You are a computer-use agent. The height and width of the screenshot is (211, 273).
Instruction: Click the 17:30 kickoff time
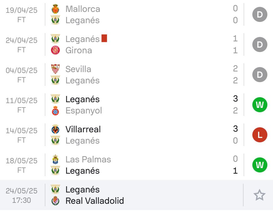(21, 200)
